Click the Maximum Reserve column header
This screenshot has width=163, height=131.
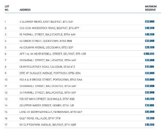tap(151, 8)
